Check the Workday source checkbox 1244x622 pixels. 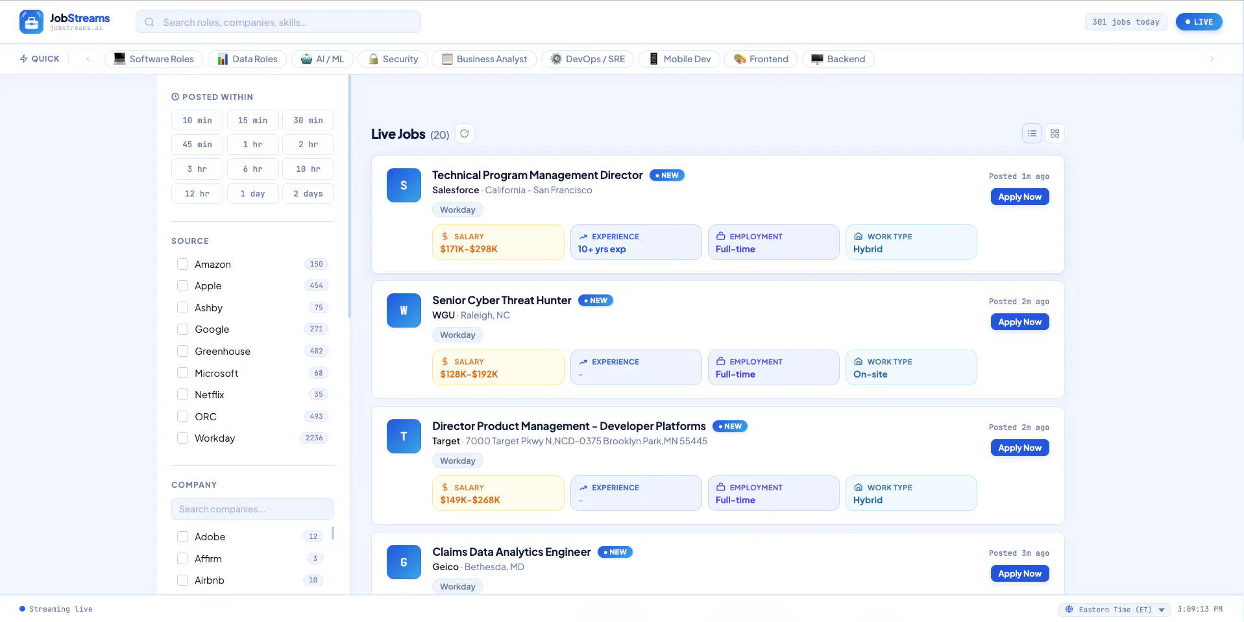pos(183,438)
